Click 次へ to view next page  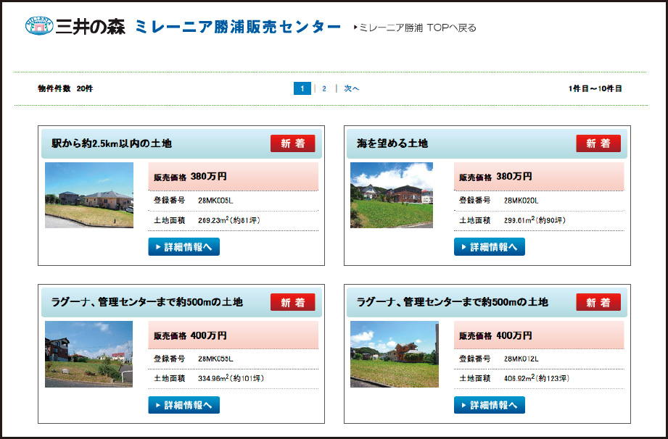click(352, 88)
